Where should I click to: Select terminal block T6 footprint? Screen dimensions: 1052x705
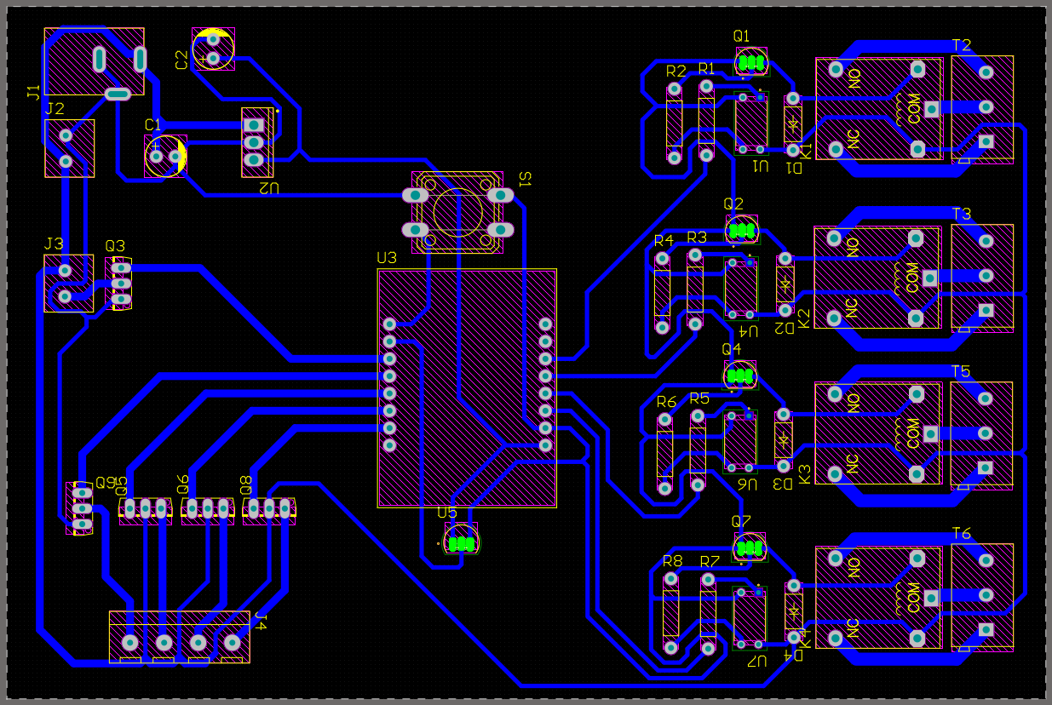(x=983, y=598)
